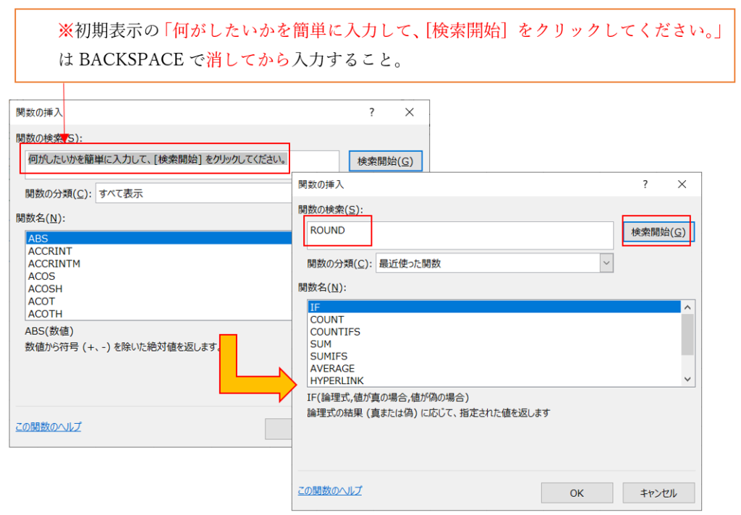Select HYPERLINK function from list
Image resolution: width=741 pixels, height=515 pixels.
tap(336, 380)
